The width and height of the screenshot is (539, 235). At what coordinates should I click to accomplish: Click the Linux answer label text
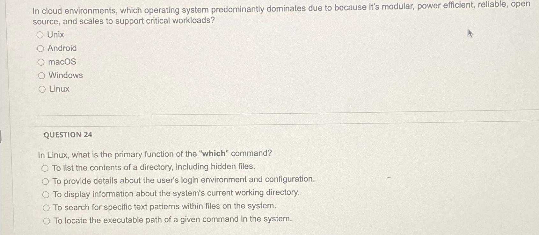click(x=59, y=89)
